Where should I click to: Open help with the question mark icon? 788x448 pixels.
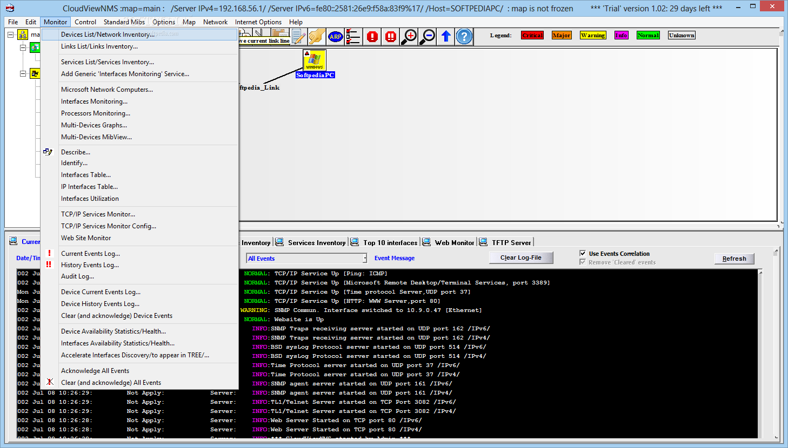click(x=464, y=36)
